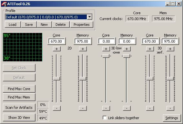Screen dimensions: 183x124
Task: Click the minus button under 3D perf Memory slider
Action: (170, 108)
